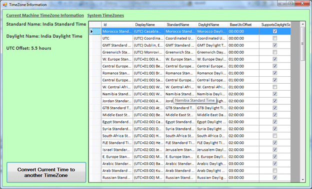The height and width of the screenshot is (189, 312).
Task: Select the row header of the UTC row
Action: pos(95,38)
